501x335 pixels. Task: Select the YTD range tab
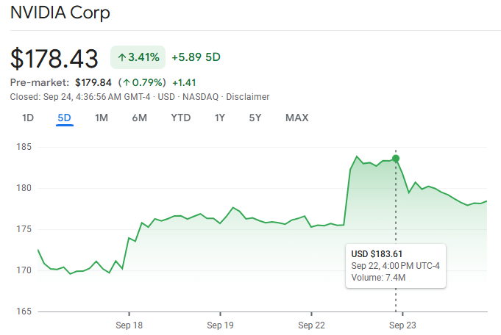click(x=180, y=118)
